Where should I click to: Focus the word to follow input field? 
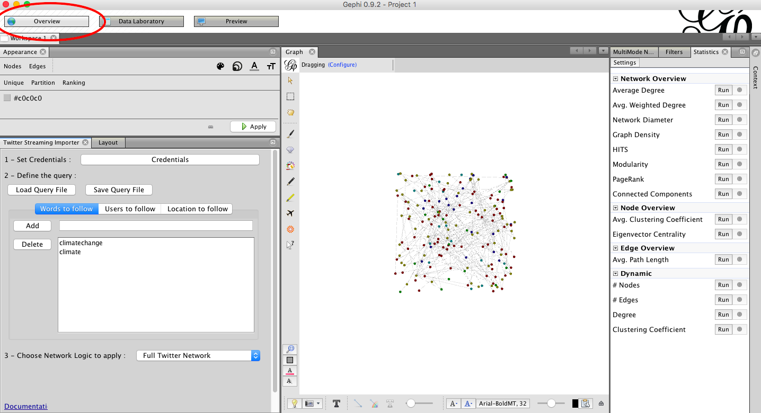tap(156, 226)
